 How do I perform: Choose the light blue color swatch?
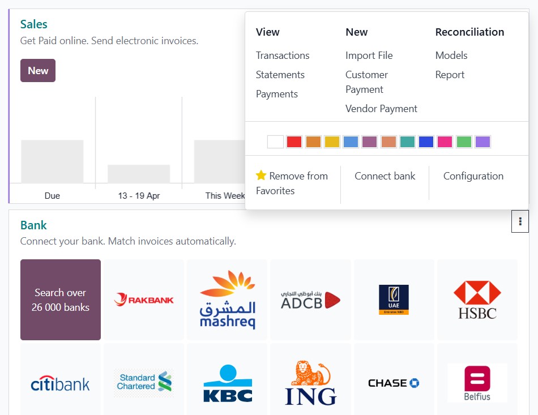[x=351, y=142]
